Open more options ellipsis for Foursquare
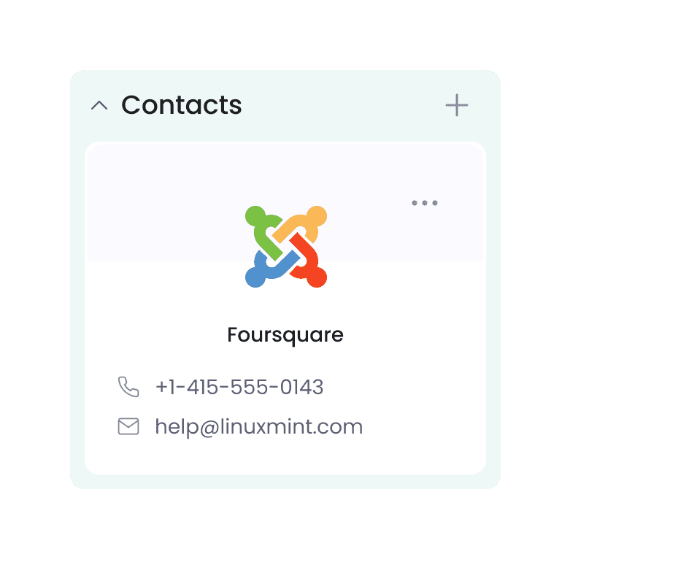This screenshot has height=584, width=689. click(425, 203)
